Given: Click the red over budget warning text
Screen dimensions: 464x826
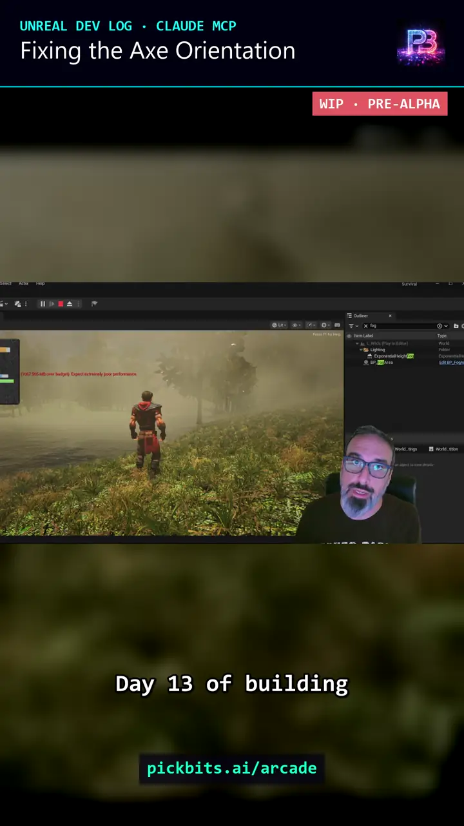Looking at the screenshot, I should pyautogui.click(x=79, y=374).
